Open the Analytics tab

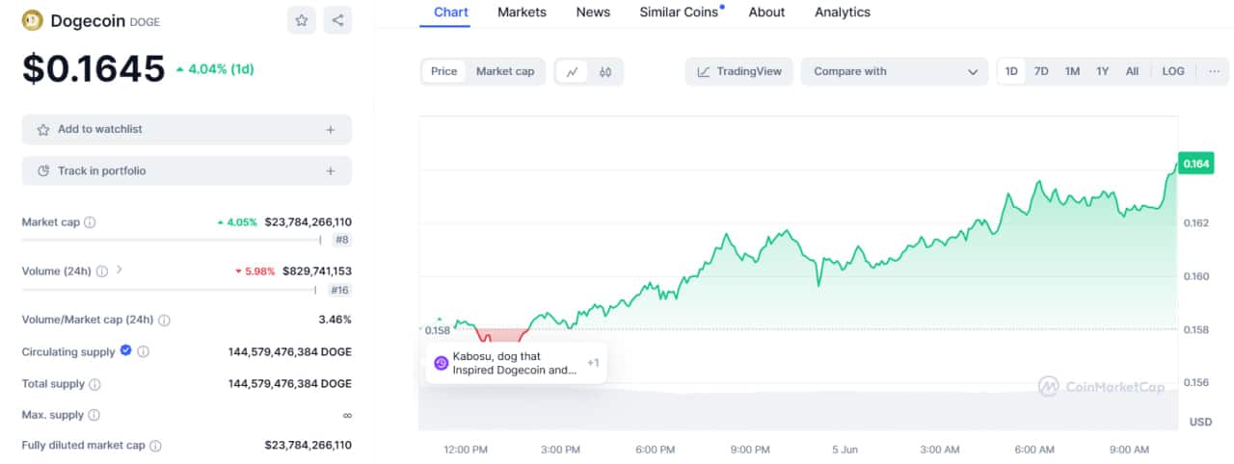coord(843,13)
